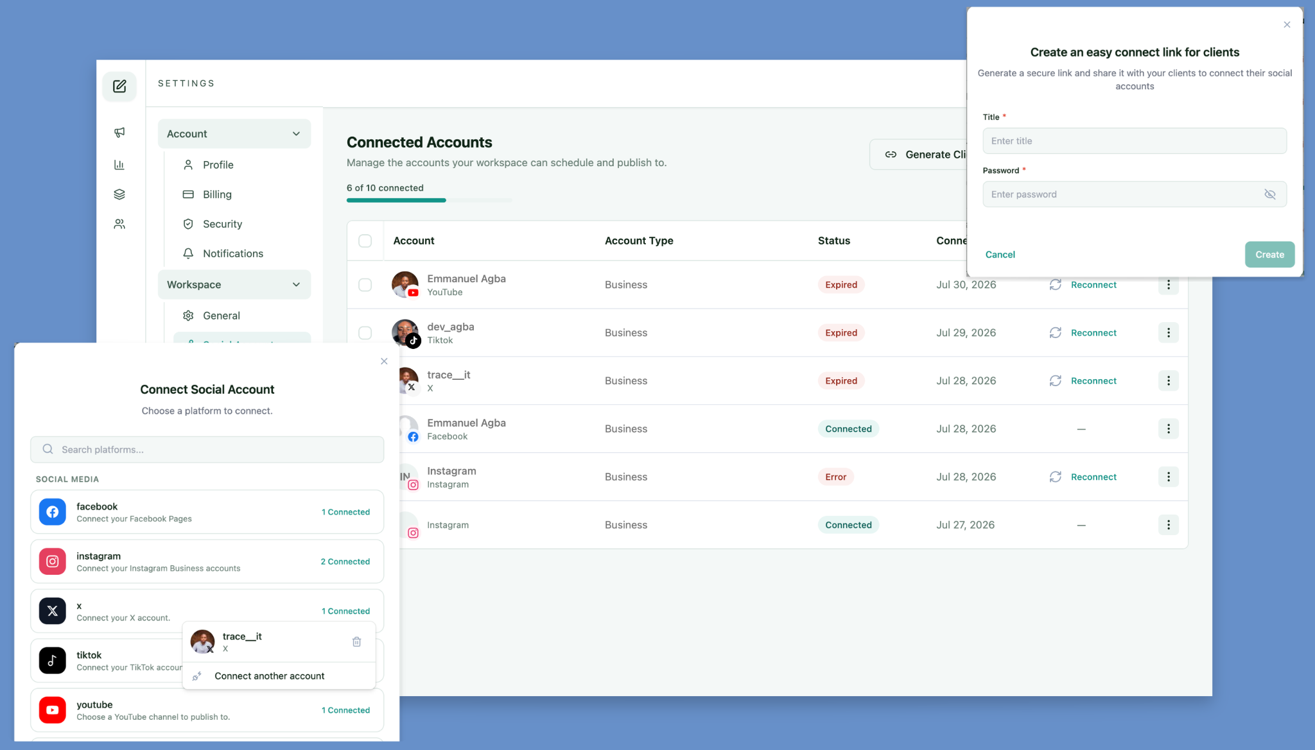Open options menu for the Jul 27 Instagram row
The height and width of the screenshot is (750, 1315).
[1169, 525]
